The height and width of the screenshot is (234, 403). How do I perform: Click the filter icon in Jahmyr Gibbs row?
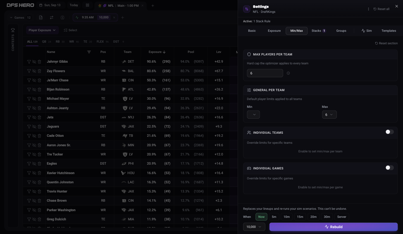pos(29,62)
